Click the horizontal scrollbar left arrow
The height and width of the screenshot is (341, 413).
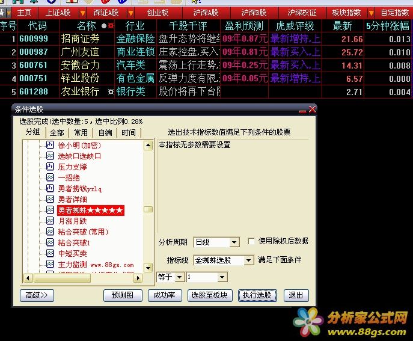pyautogui.click(x=28, y=278)
